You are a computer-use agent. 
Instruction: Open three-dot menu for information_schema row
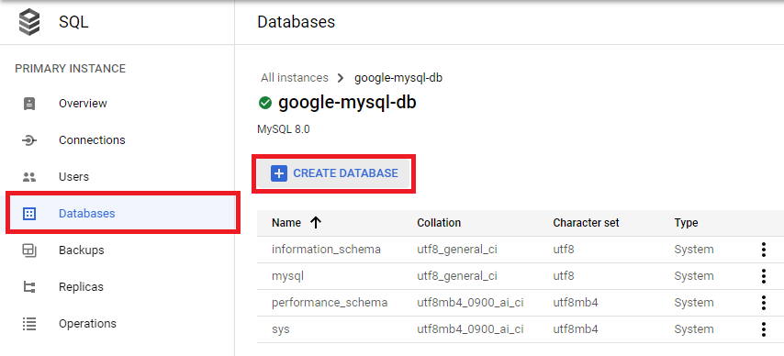(x=763, y=250)
